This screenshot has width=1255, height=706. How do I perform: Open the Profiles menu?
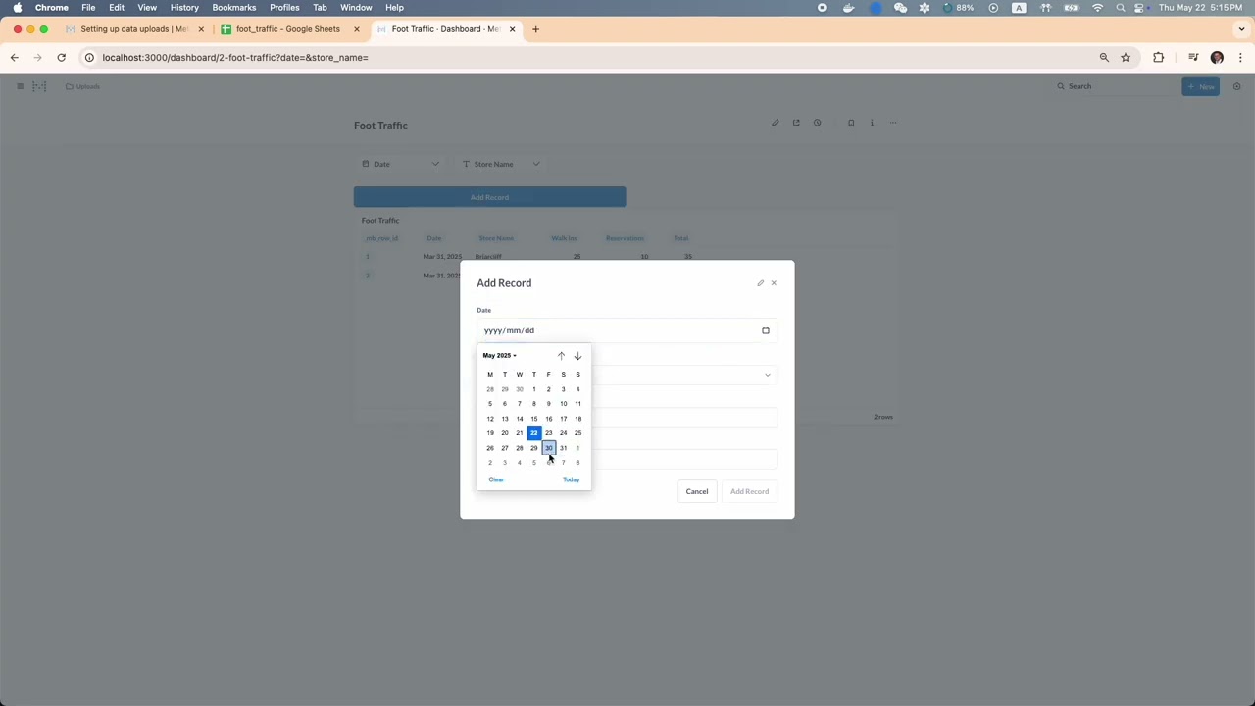coord(284,8)
